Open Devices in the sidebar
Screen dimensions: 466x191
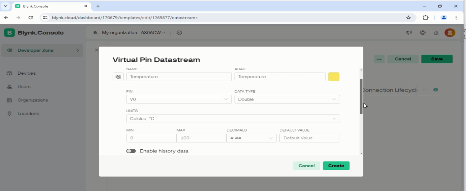27,73
